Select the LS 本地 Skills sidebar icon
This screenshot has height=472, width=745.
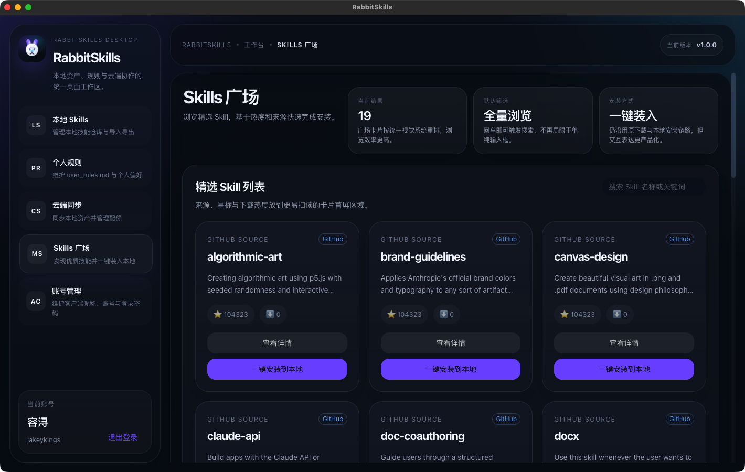click(35, 125)
